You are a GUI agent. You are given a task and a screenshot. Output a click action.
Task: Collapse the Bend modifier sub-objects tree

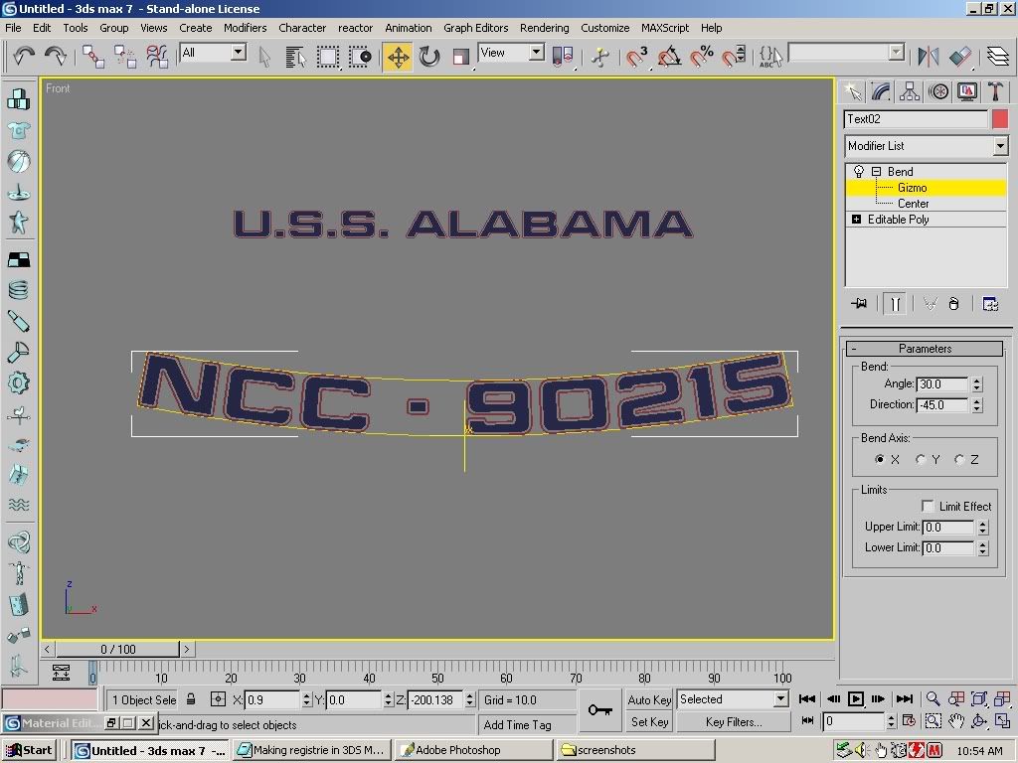pos(876,171)
